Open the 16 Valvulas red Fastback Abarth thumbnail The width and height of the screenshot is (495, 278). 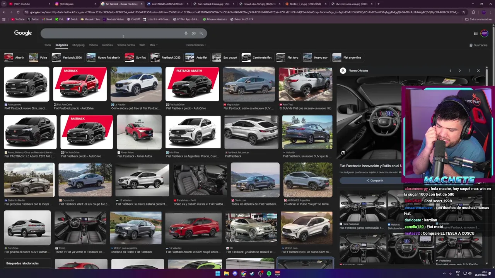[193, 228]
